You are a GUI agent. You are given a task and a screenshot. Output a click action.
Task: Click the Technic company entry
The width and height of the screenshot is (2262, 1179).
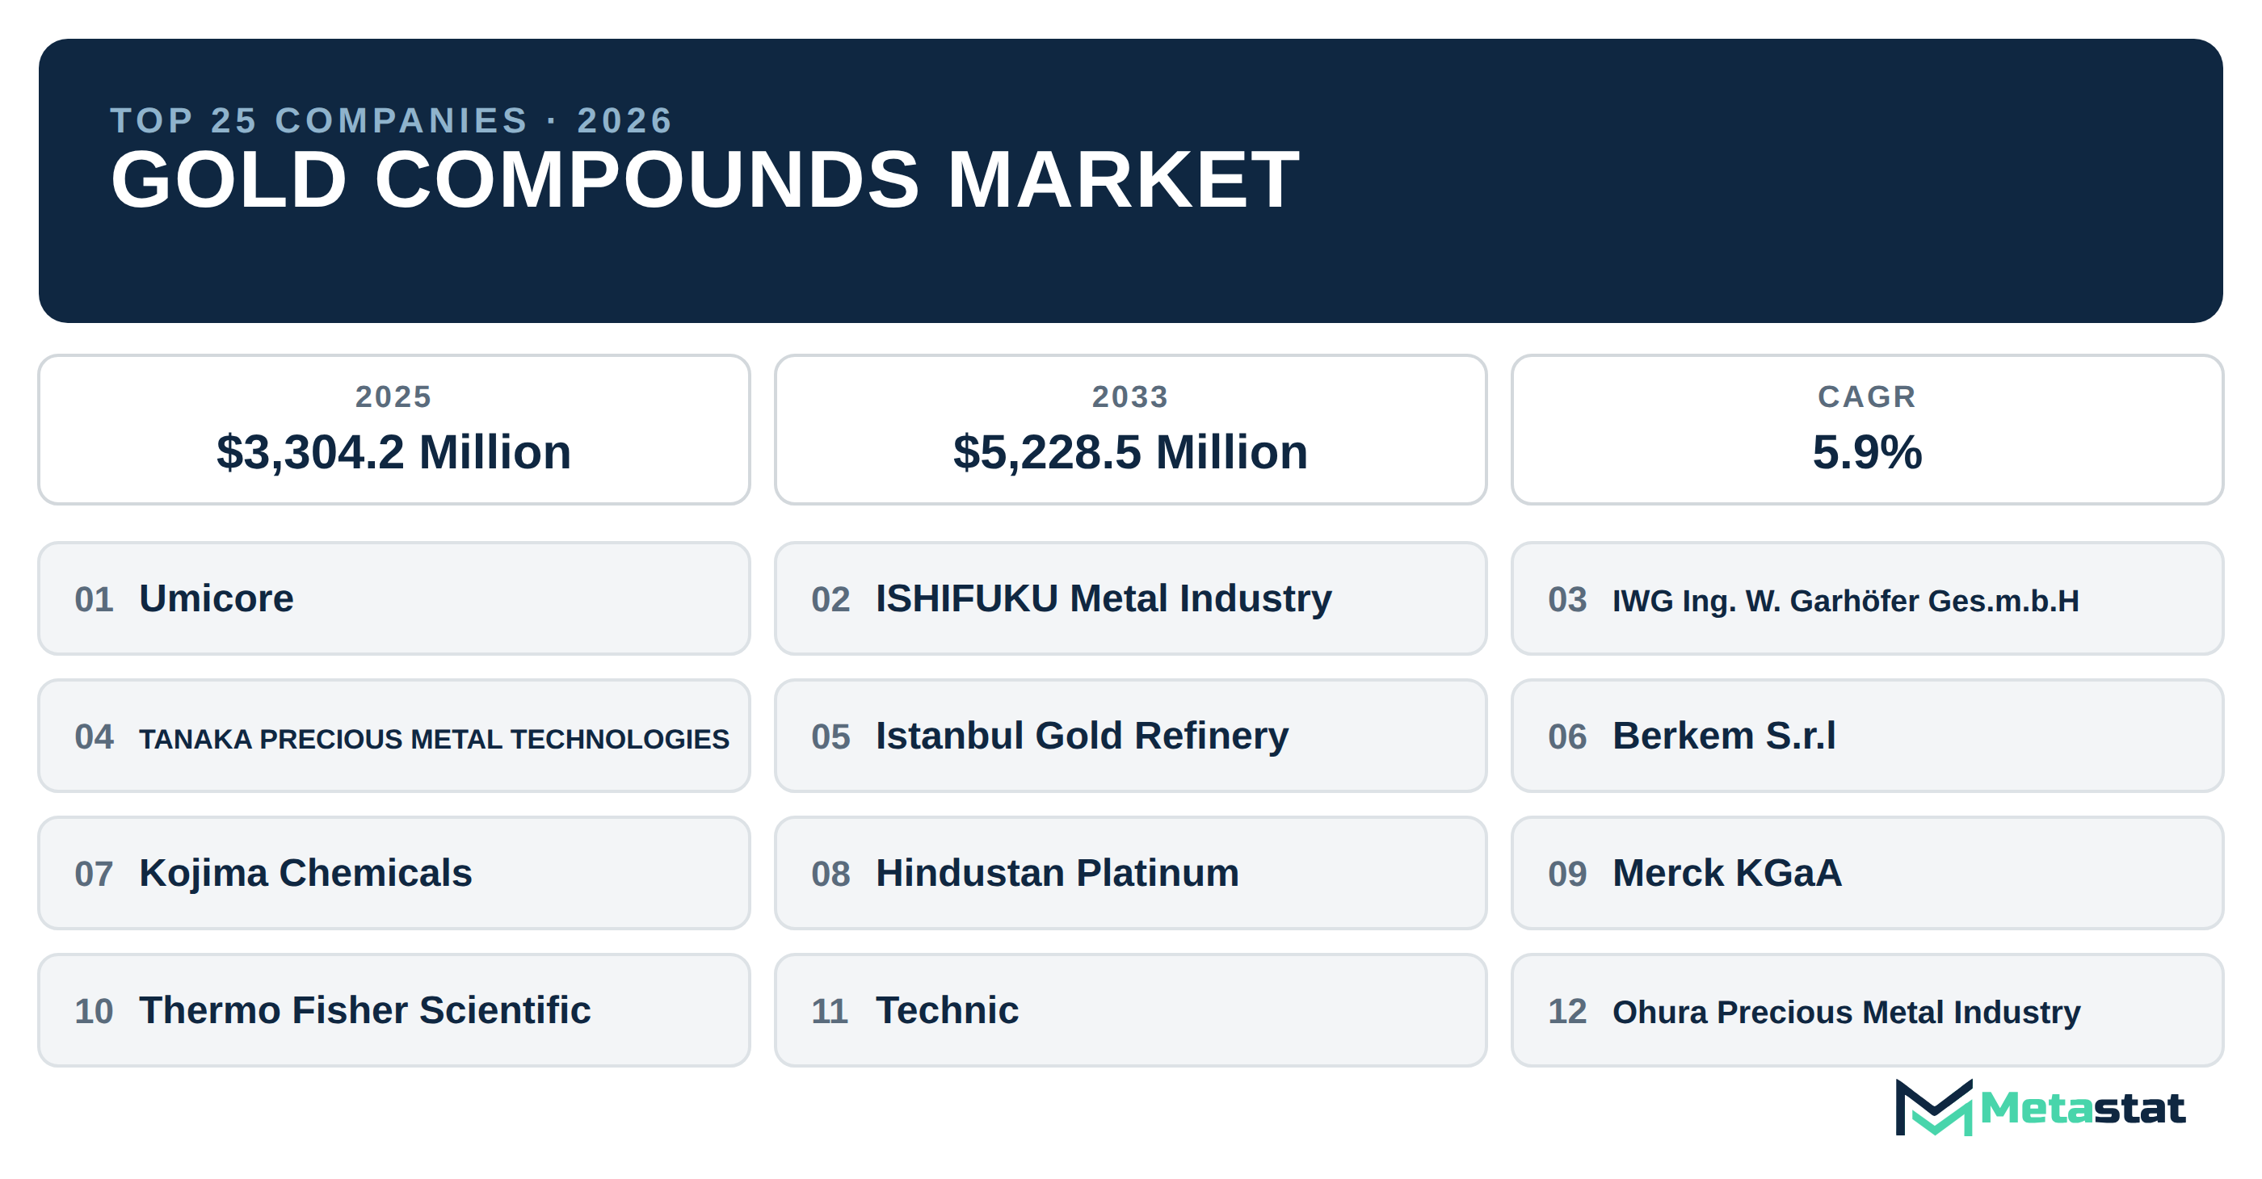tap(1130, 1010)
